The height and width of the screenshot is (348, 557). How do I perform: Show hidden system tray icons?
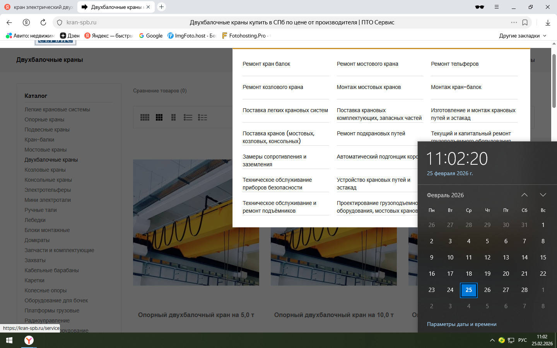coord(492,340)
